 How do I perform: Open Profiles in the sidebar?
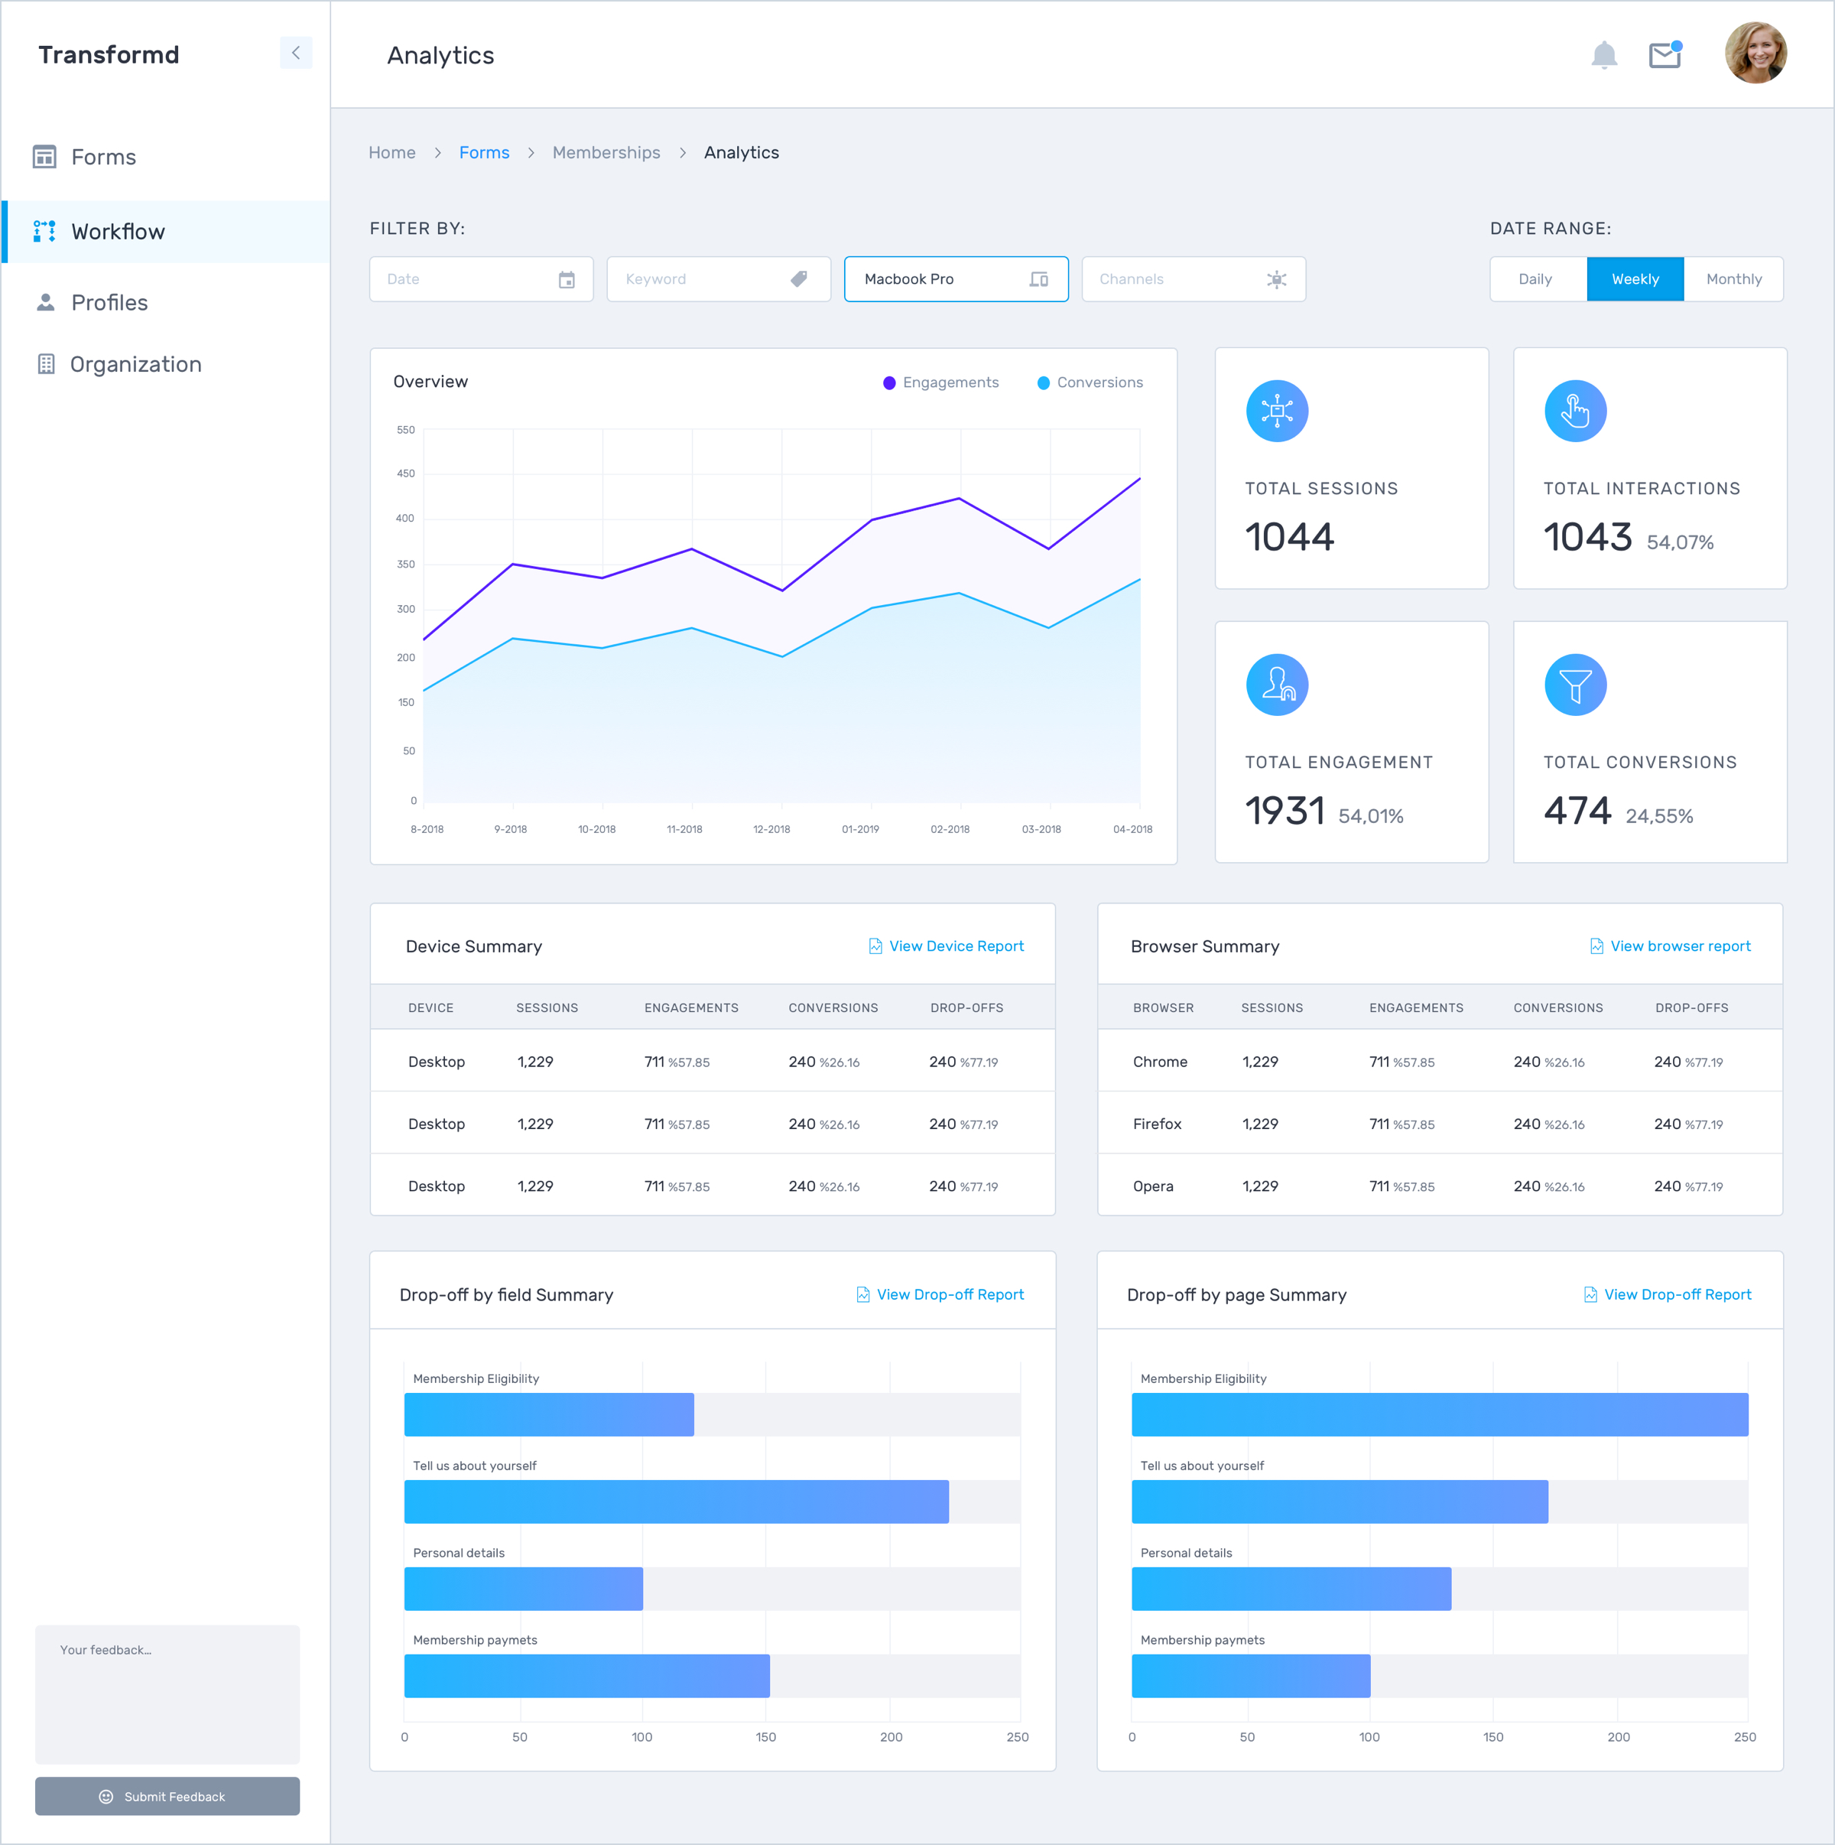(110, 303)
